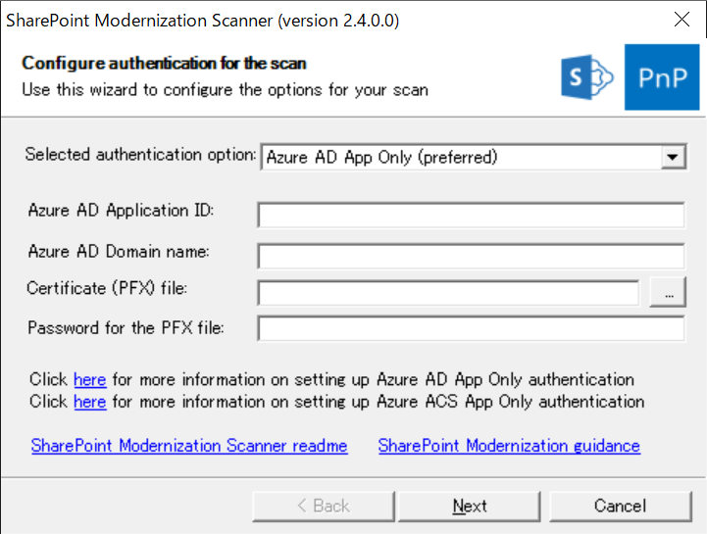Screen dimensions: 707x534
Task: Focus the PFX file password field
Action: (x=471, y=328)
